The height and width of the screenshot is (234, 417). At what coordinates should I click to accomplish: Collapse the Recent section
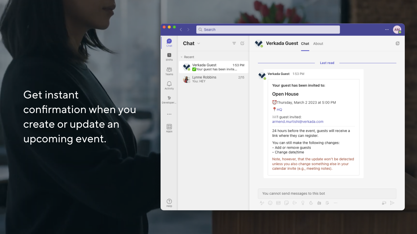pos(187,57)
